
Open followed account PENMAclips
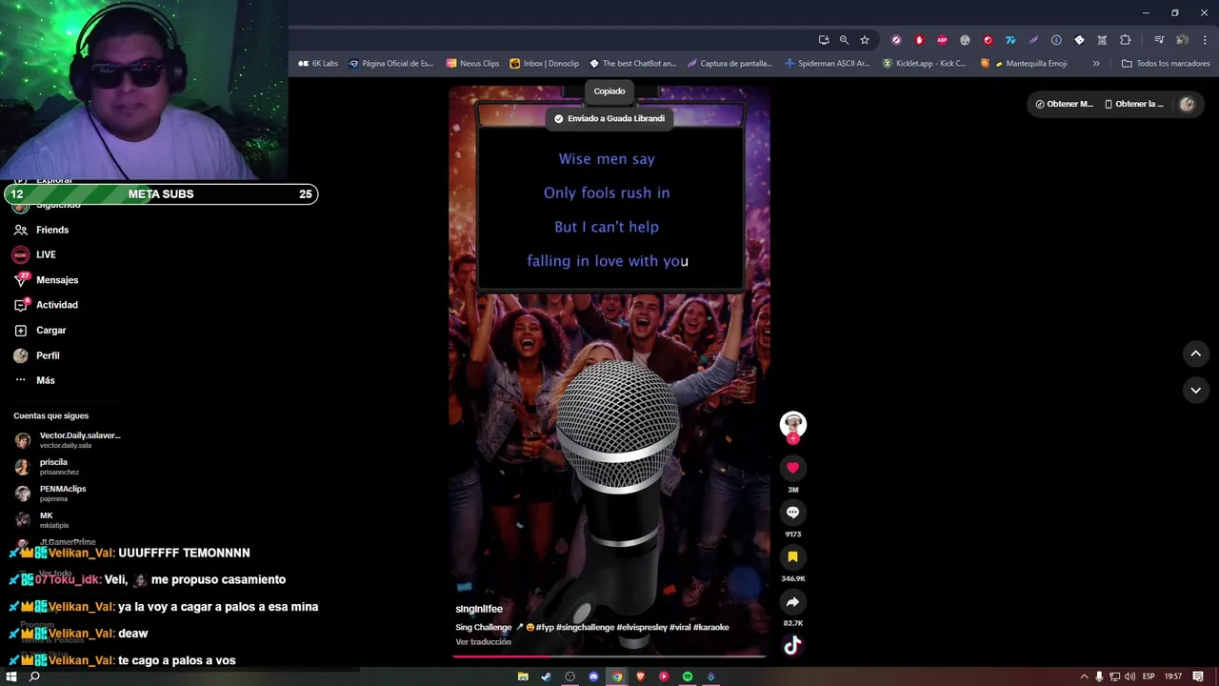pos(50,494)
